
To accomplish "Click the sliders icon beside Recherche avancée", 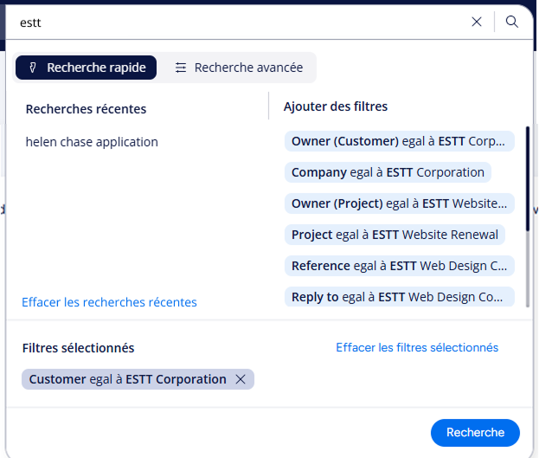I will coord(181,68).
